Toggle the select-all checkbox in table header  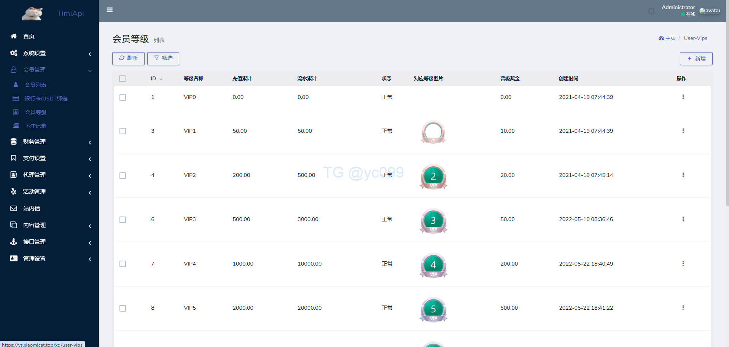coord(123,79)
